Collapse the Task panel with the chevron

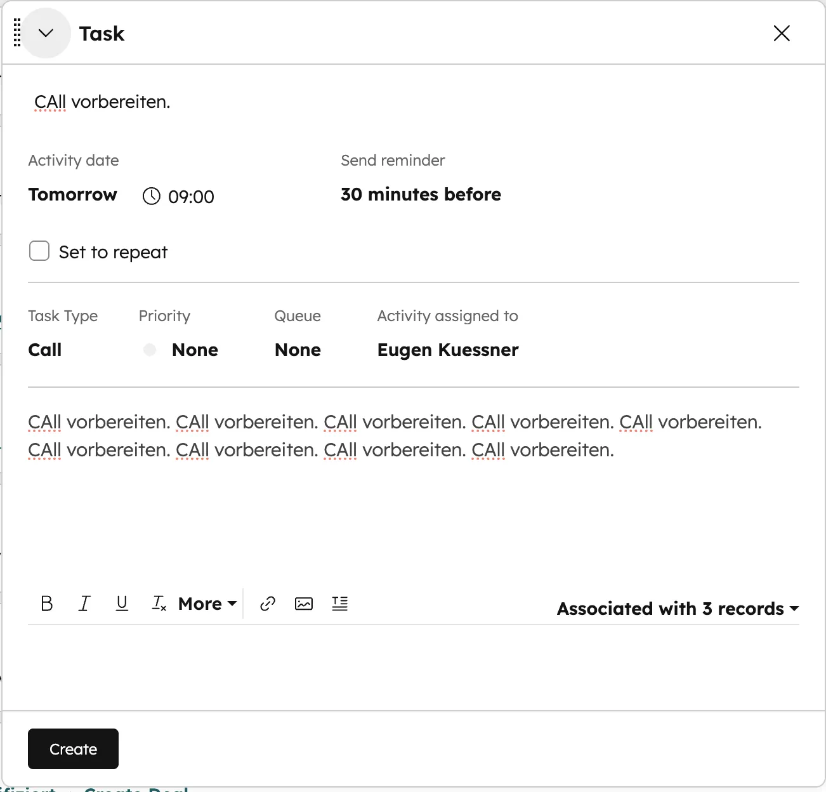[45, 33]
